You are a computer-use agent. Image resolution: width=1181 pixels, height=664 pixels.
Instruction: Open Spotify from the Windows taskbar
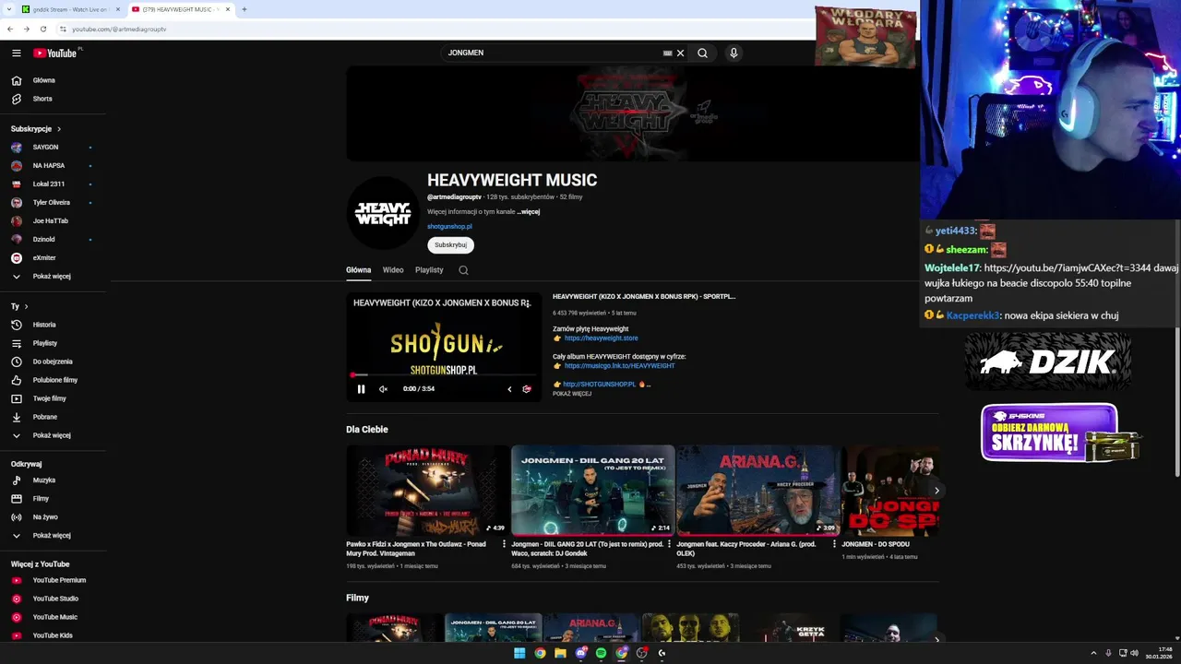(601, 653)
